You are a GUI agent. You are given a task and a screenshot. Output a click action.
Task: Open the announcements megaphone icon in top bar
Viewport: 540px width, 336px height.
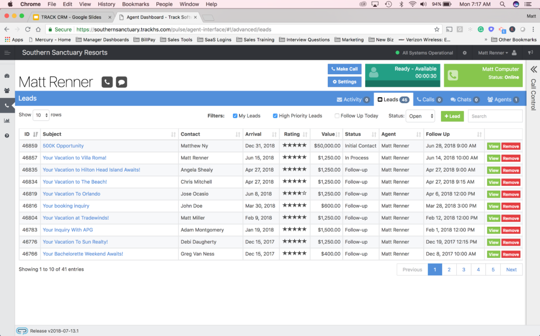529,53
